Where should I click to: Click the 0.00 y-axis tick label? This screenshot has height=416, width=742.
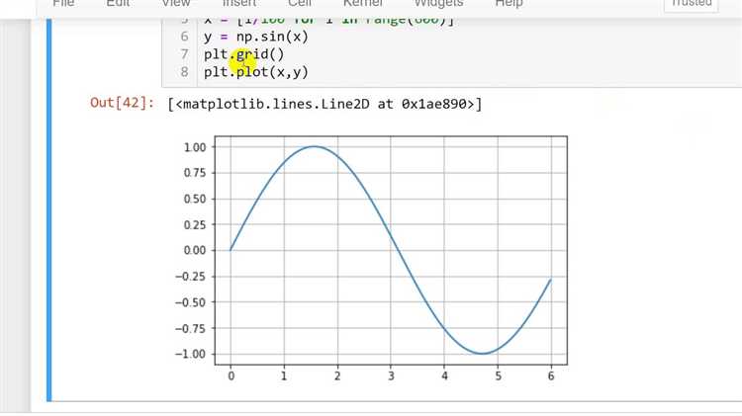195,250
